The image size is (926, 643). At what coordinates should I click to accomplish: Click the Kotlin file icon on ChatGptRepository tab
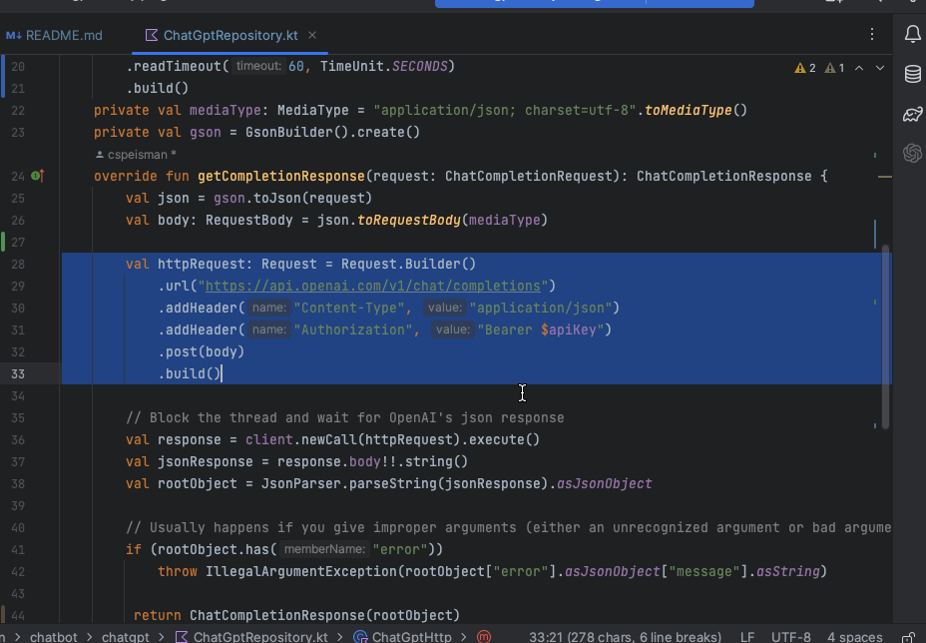[x=152, y=36]
